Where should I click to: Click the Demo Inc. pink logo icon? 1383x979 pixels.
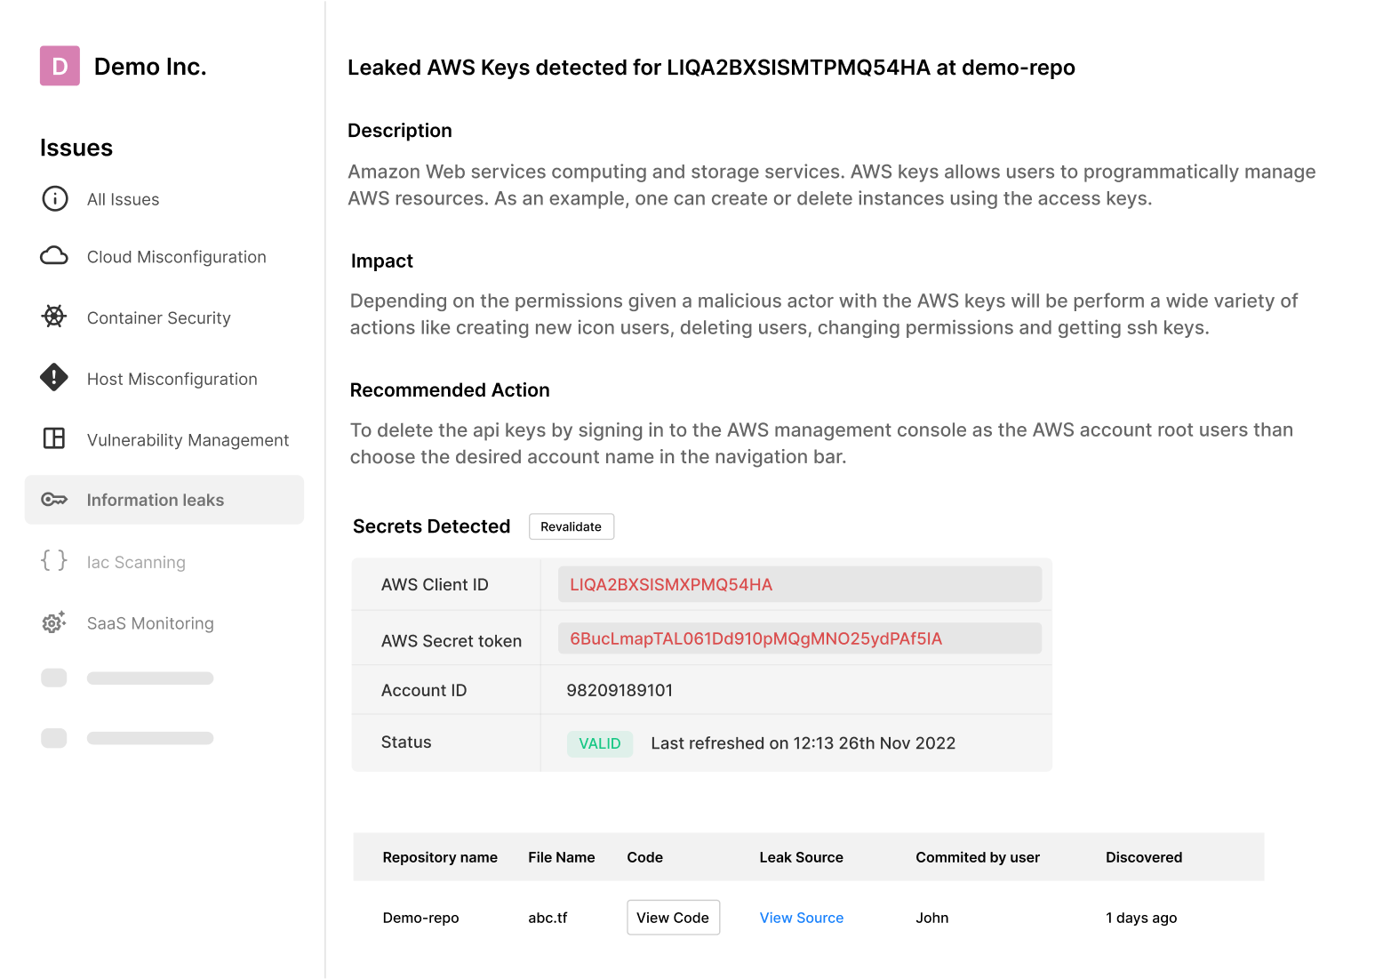[x=60, y=66]
